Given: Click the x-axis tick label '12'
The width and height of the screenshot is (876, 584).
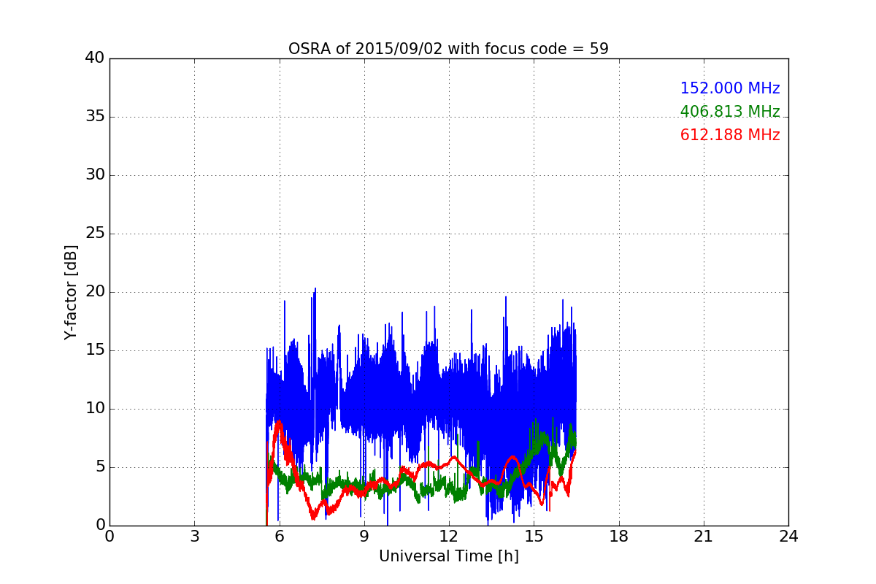Looking at the screenshot, I should tap(449, 537).
